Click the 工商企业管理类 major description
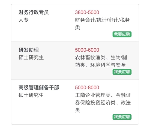Viewport: 150px width, 126px height. (93, 95)
